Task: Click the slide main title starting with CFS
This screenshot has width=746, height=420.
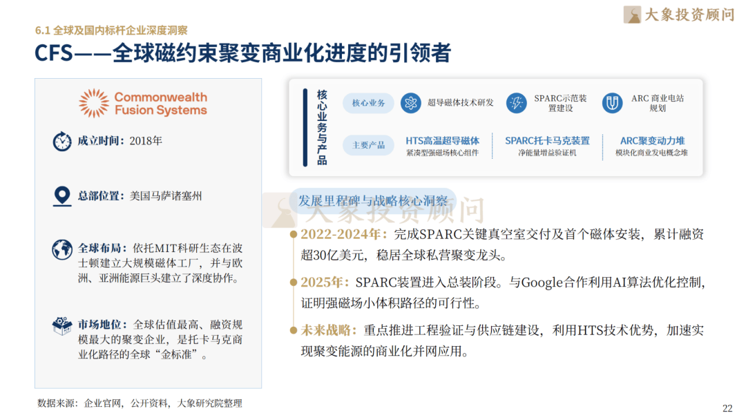Action: coord(243,54)
